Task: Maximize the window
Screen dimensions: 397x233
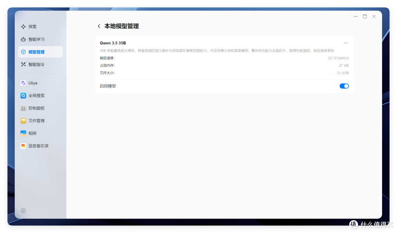Action: [x=365, y=16]
